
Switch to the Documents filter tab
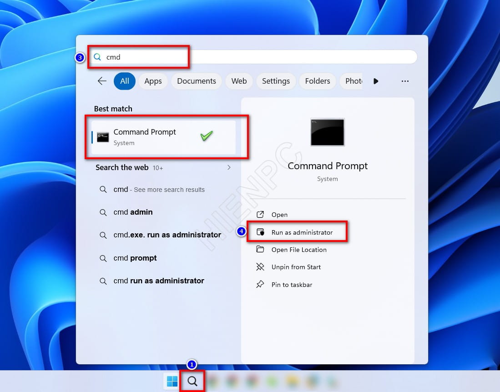[197, 81]
